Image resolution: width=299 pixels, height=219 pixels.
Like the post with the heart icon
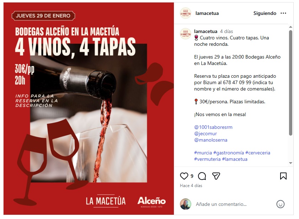[184, 176]
